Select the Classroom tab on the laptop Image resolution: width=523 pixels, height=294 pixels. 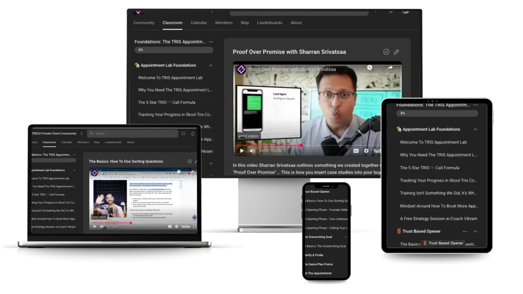[49, 142]
